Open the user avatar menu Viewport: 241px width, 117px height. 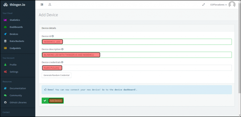pos(232,5)
